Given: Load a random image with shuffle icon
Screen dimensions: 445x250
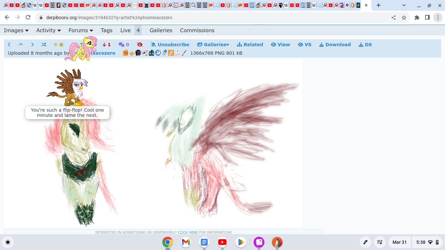Looking at the screenshot, I should (44, 45).
